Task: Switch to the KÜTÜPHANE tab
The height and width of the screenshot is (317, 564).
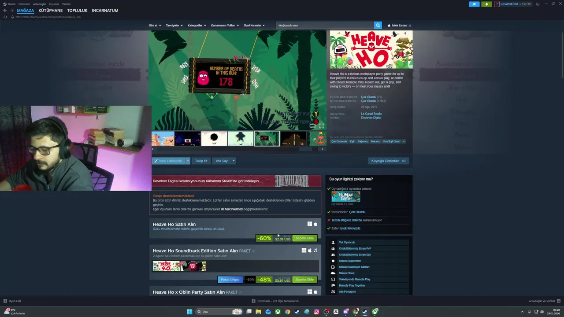Action: coord(50,10)
